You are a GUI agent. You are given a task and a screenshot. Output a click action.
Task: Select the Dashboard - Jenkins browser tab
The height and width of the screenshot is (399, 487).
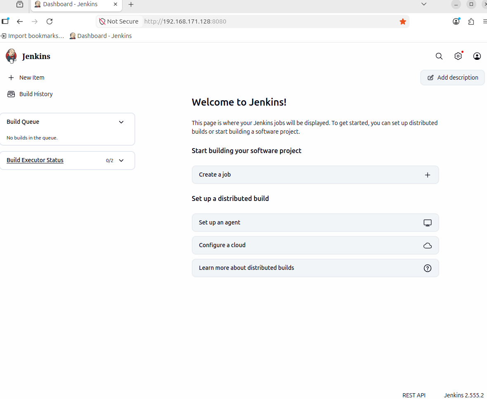point(76,5)
